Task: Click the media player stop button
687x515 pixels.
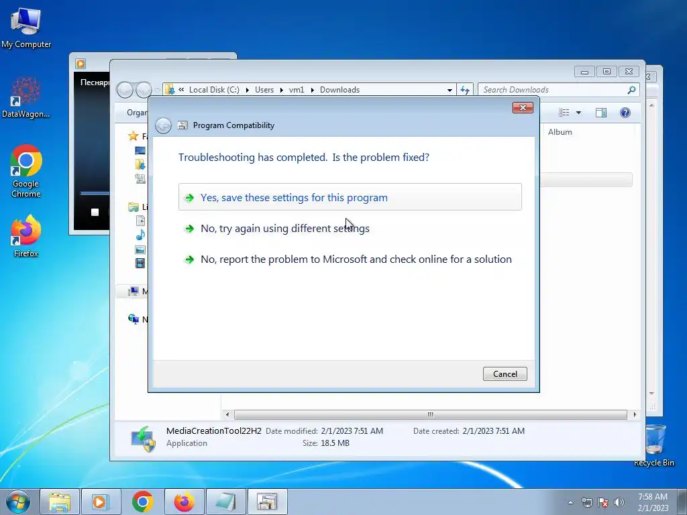Action: (x=95, y=213)
